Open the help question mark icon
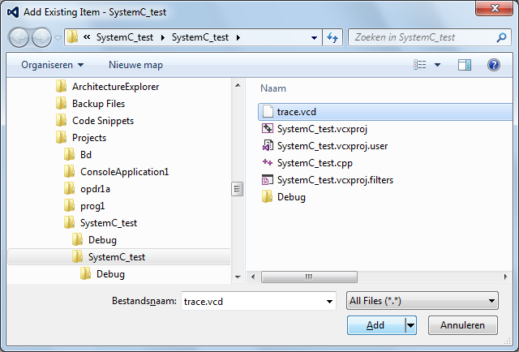The image size is (519, 352). click(x=493, y=65)
